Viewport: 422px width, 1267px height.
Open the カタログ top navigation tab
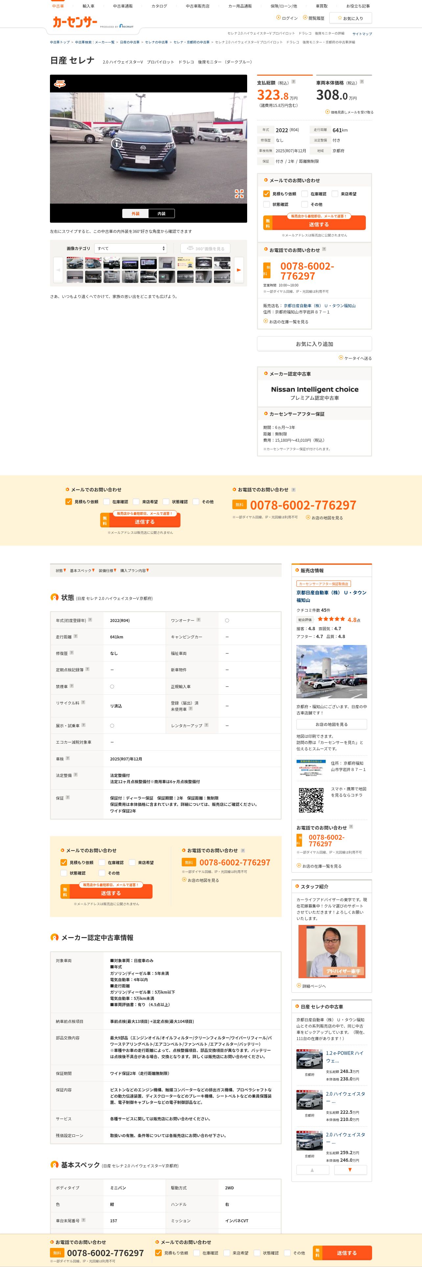(159, 6)
